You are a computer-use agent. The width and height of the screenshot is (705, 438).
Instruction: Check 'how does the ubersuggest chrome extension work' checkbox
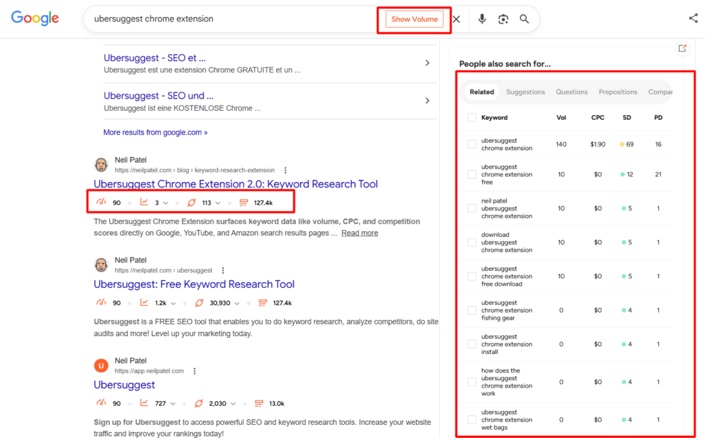(472, 382)
